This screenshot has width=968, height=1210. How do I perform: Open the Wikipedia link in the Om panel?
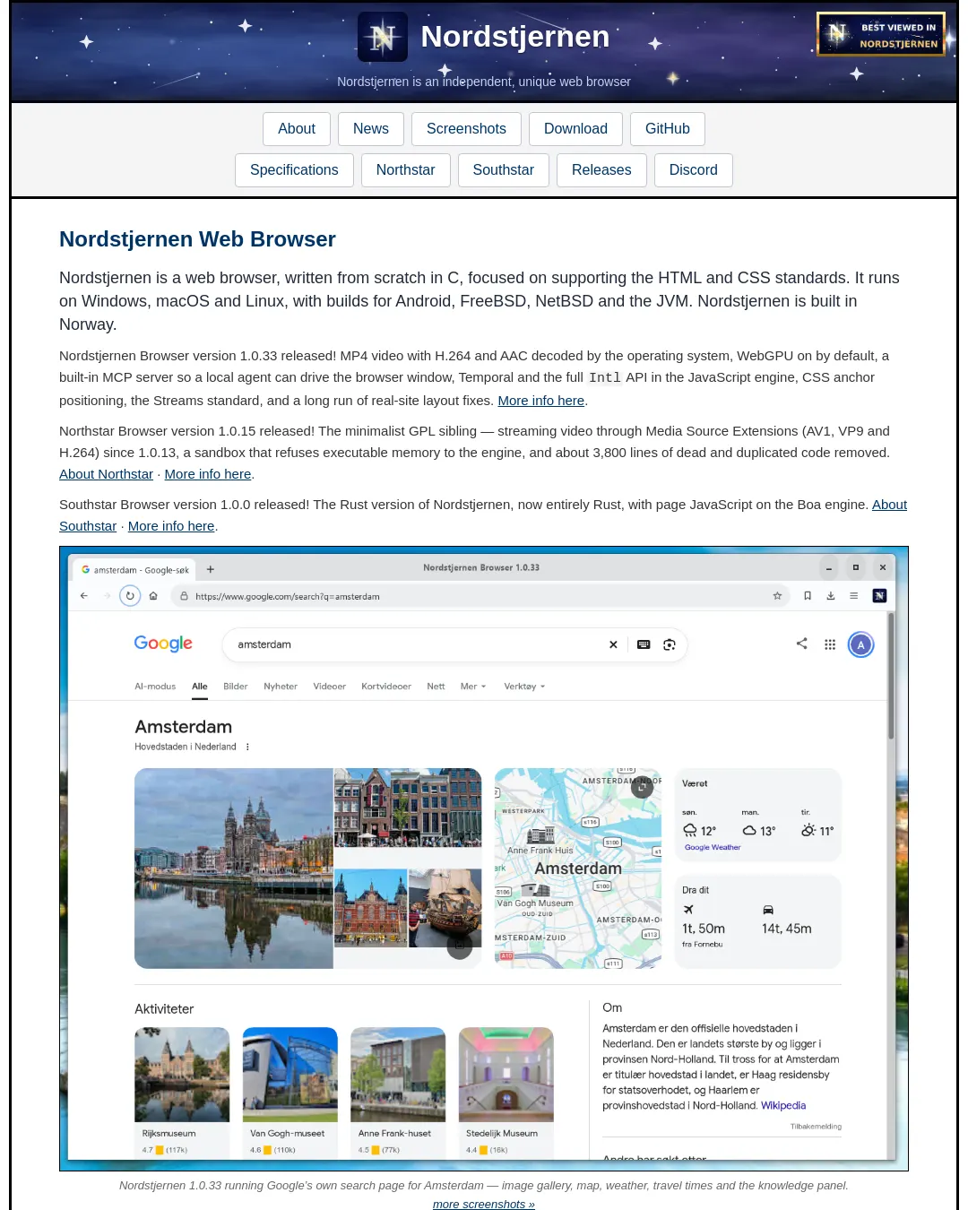tap(783, 1106)
